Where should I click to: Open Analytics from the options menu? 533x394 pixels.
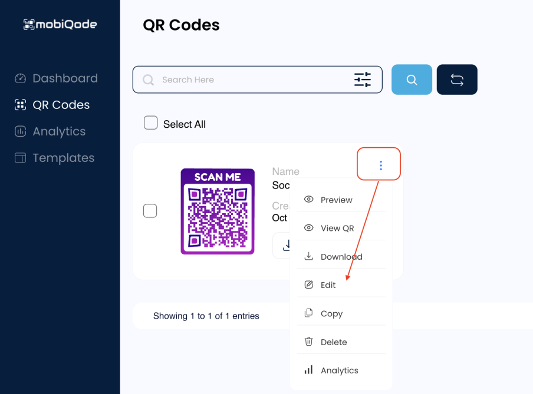click(x=339, y=370)
